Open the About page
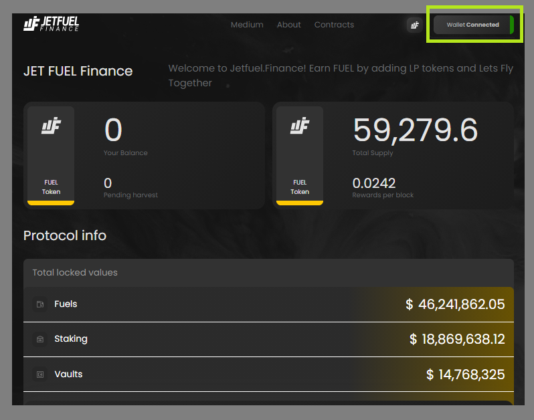Viewport: 534px width, 420px height. tap(289, 25)
